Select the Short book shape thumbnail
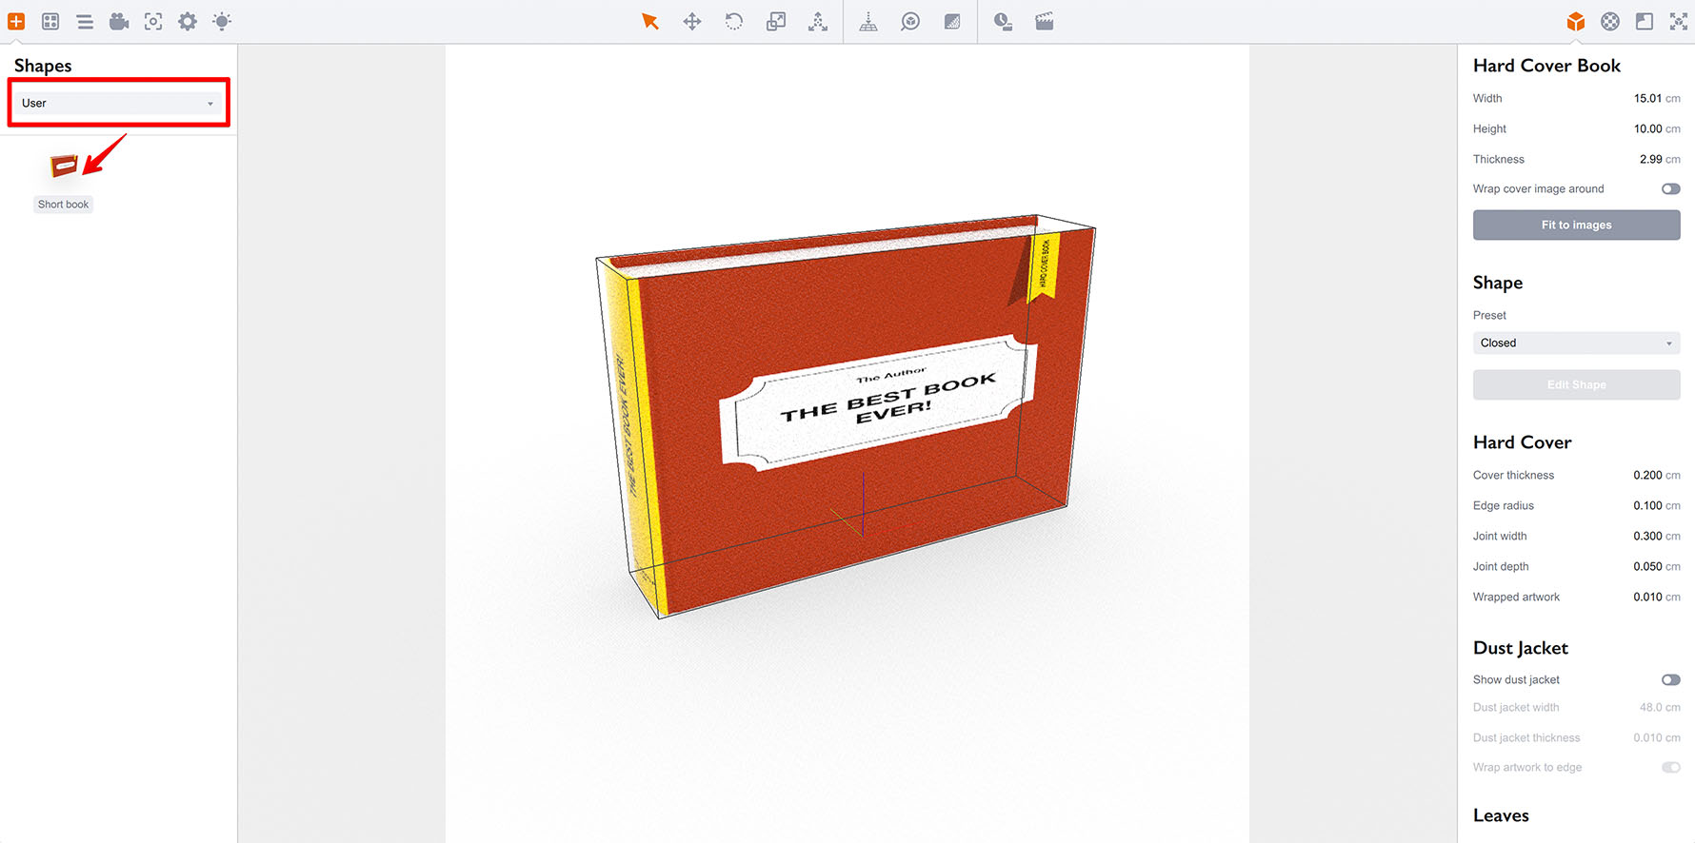 click(63, 168)
